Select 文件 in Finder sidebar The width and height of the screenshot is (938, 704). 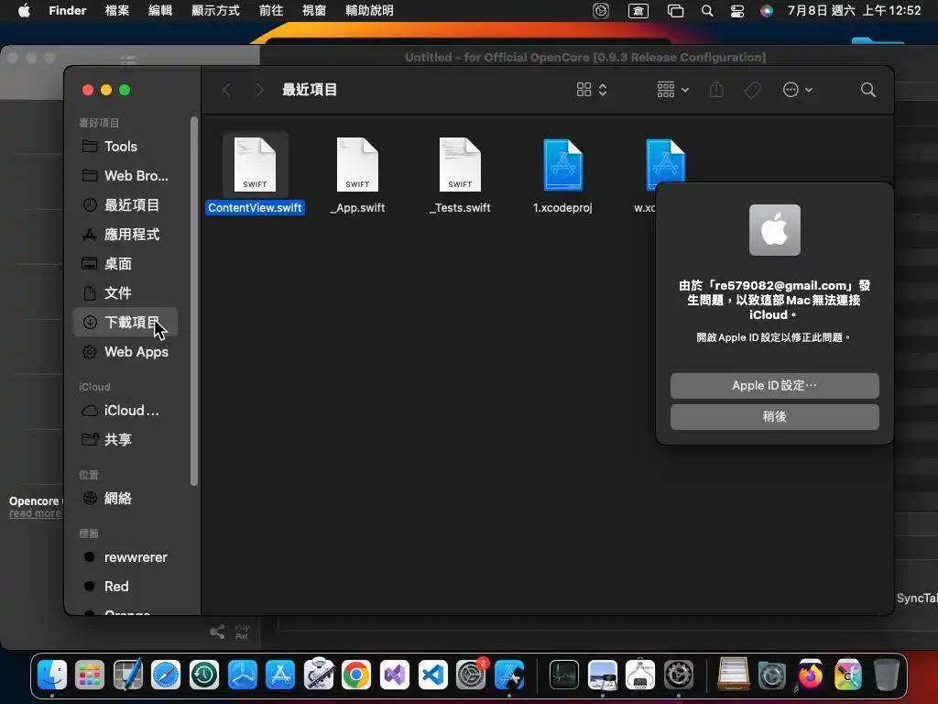[125, 292]
